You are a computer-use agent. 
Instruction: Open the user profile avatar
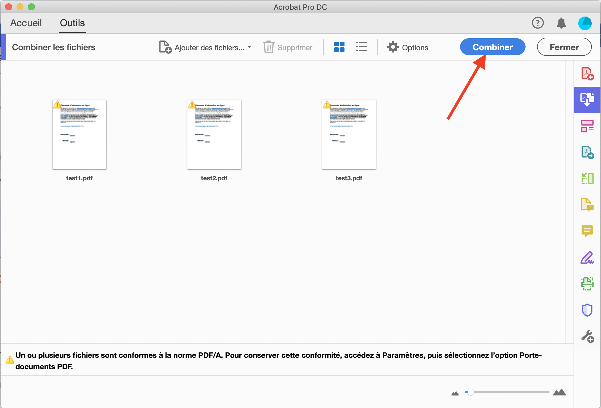(585, 23)
